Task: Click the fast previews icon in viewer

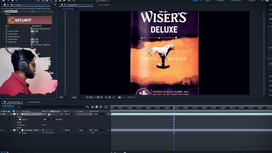Action: pyautogui.click(x=88, y=97)
